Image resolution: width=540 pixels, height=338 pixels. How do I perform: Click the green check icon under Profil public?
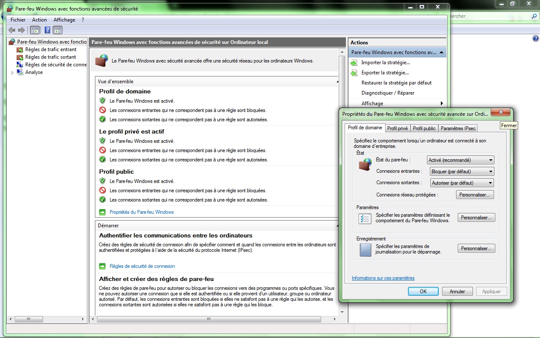(102, 199)
